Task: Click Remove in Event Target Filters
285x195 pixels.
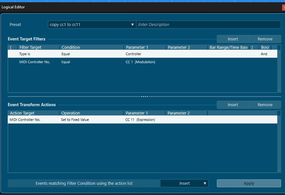Action: tap(265, 39)
